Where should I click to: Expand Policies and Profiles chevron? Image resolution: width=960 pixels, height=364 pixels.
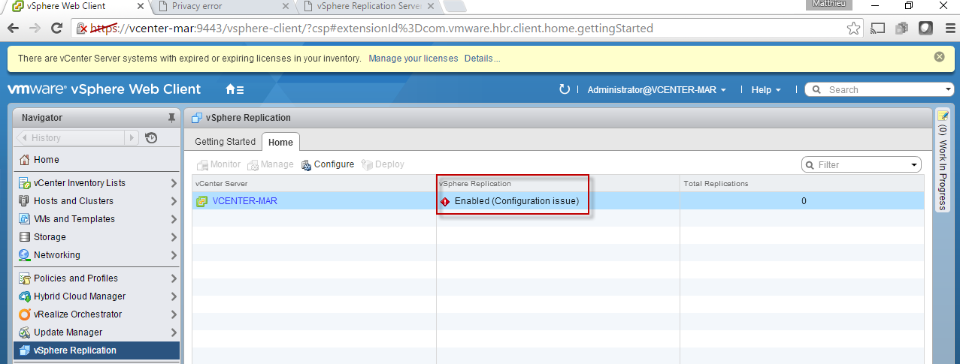[x=174, y=278]
